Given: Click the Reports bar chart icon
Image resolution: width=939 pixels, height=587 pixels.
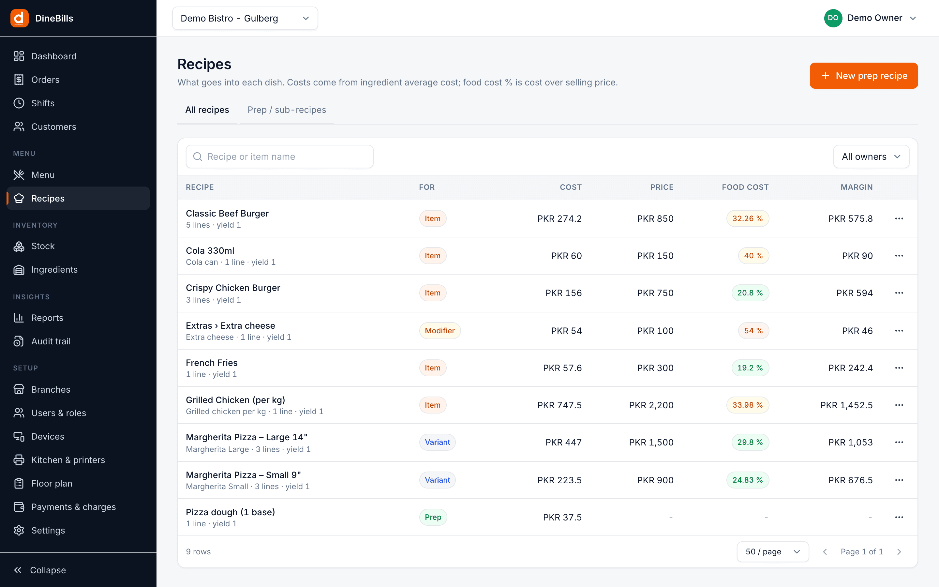Looking at the screenshot, I should 19,318.
